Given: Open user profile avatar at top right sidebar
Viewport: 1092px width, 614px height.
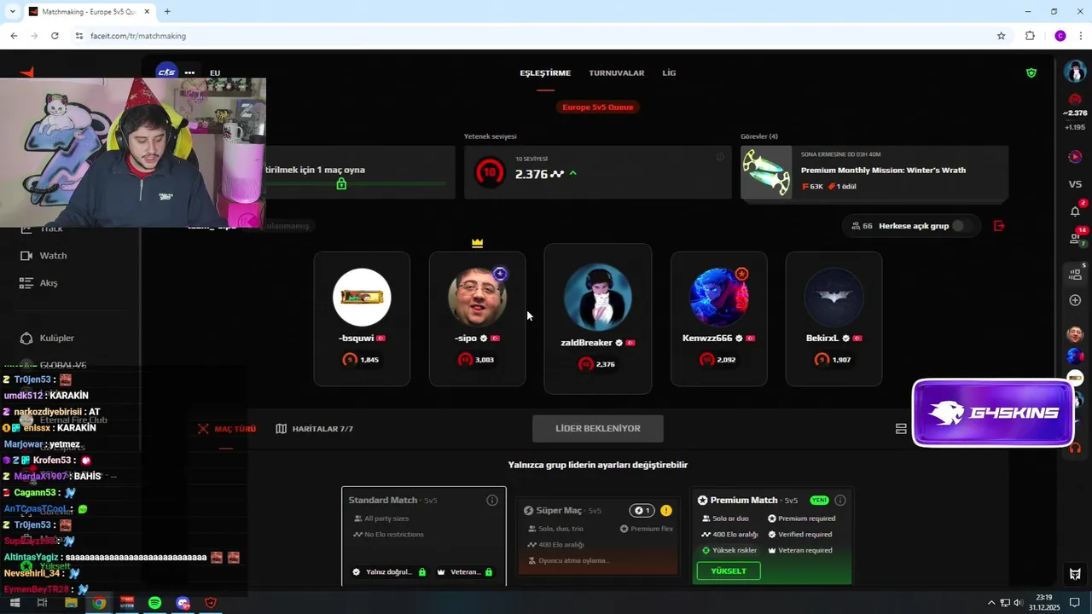Looking at the screenshot, I should (1075, 72).
